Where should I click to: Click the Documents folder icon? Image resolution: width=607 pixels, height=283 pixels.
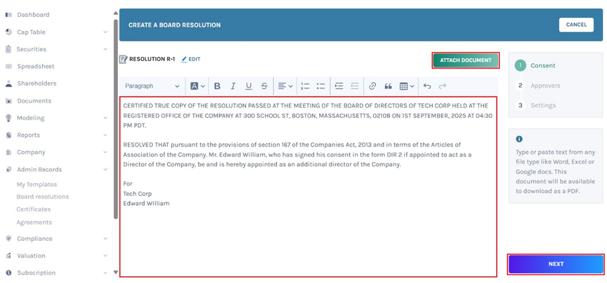pos(8,101)
